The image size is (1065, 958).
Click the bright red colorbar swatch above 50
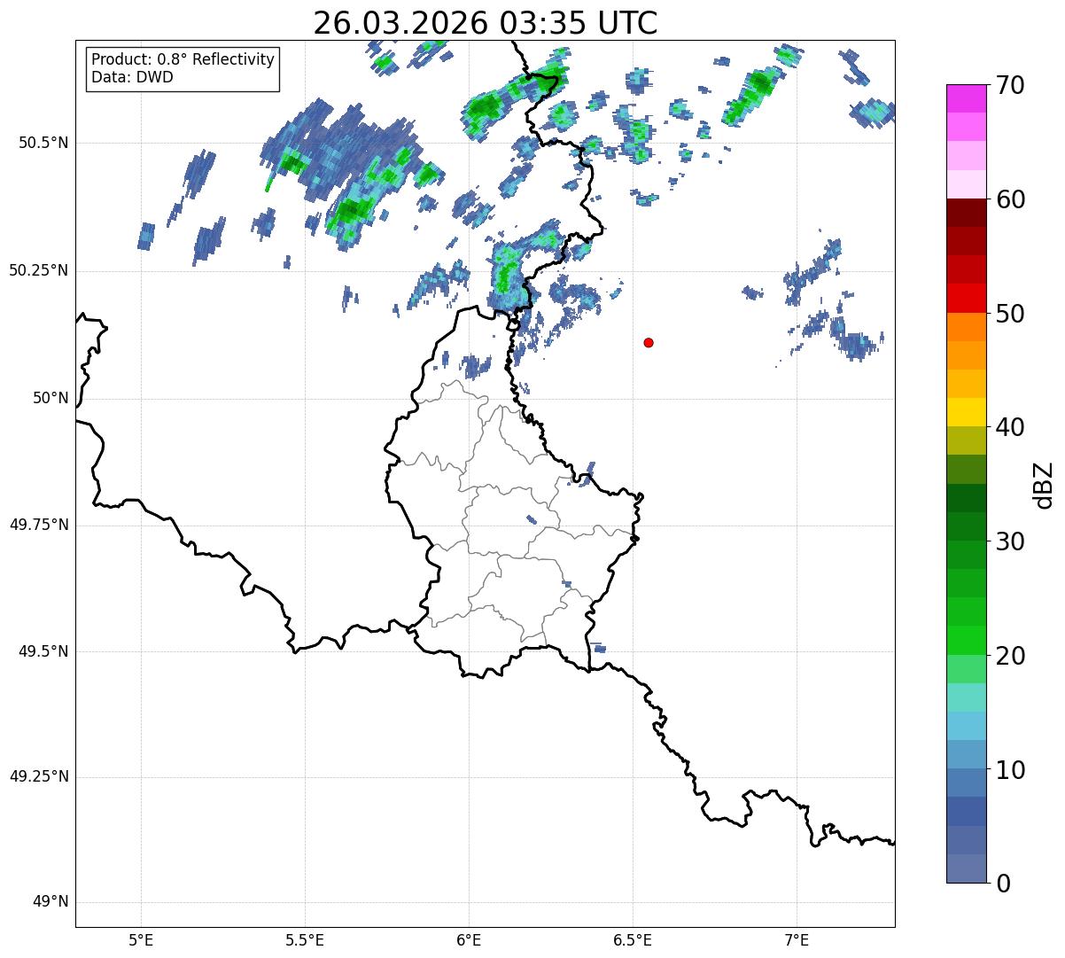click(966, 299)
